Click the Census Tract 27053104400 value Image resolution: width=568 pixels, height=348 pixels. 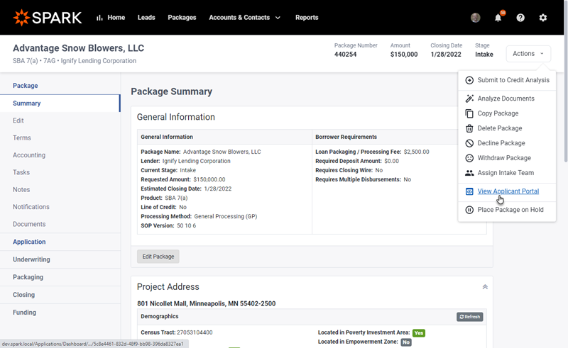[x=195, y=332]
